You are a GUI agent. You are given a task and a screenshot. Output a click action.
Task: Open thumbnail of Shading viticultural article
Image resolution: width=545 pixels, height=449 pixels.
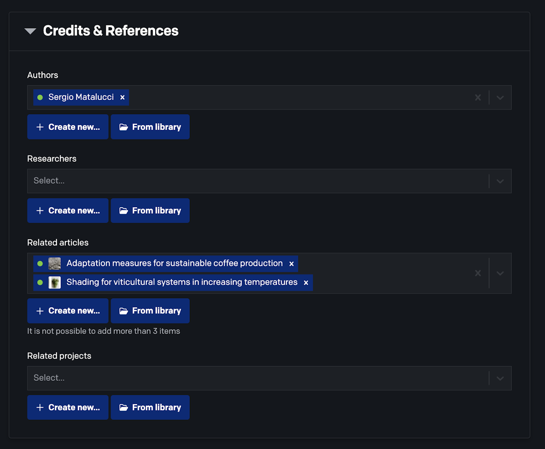pyautogui.click(x=54, y=283)
